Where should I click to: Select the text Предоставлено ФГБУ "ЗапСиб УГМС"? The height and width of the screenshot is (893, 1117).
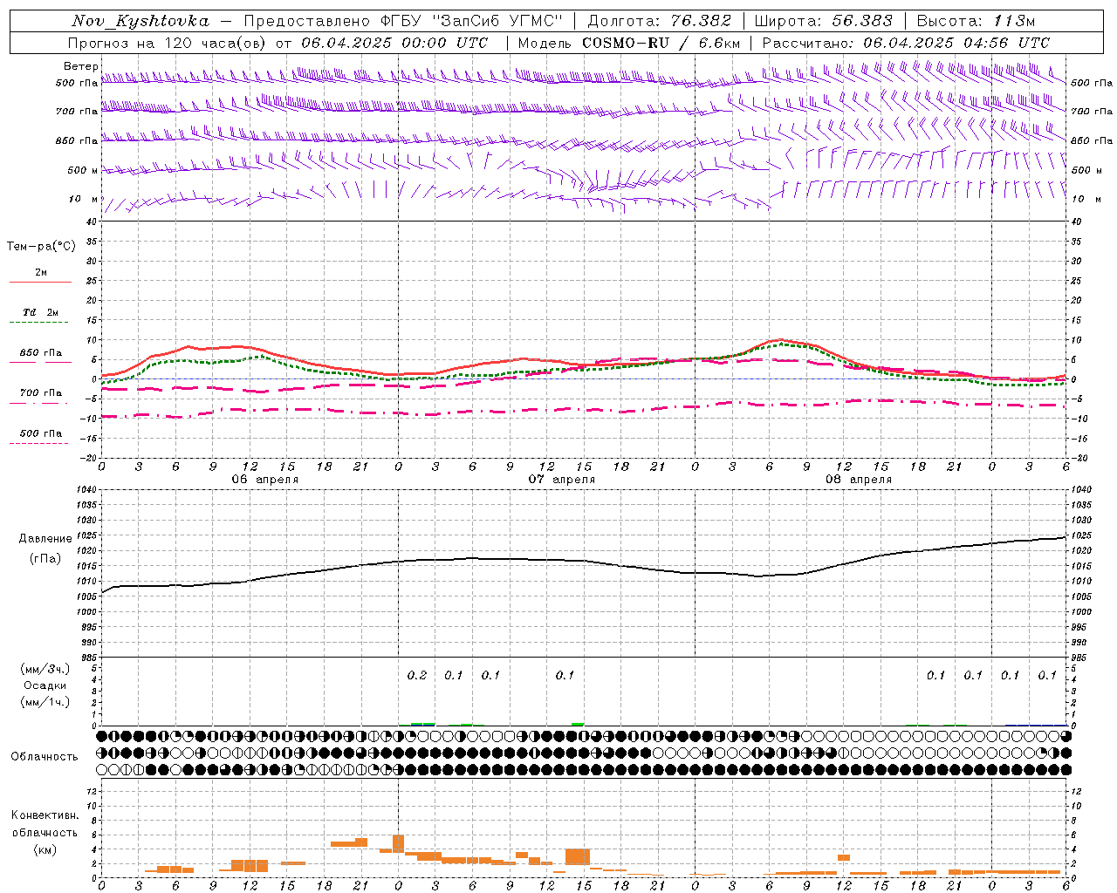pos(403,21)
